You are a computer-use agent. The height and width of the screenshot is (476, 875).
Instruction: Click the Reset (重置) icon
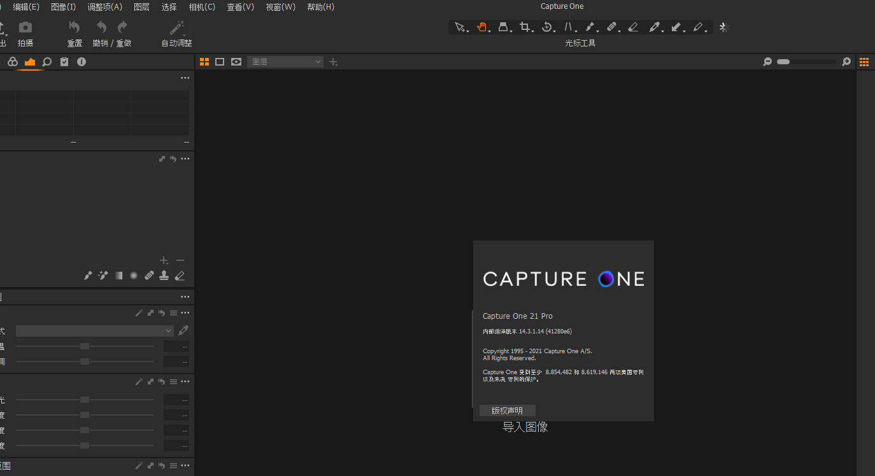(75, 27)
